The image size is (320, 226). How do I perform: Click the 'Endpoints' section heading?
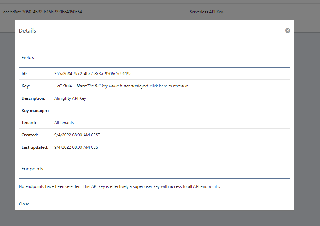point(32,169)
